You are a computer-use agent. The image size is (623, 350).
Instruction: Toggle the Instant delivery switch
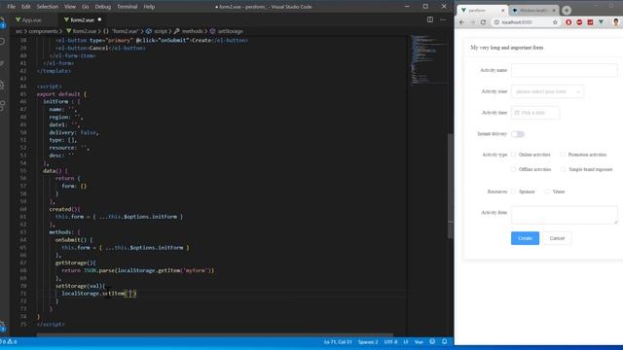pyautogui.click(x=518, y=134)
